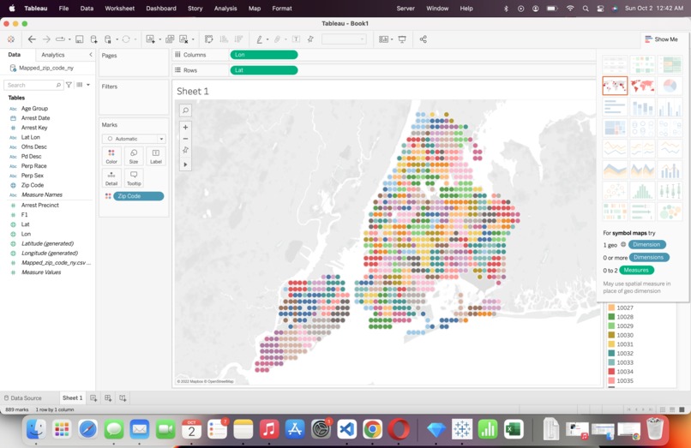Click the New Worksheet toolbar icon
Image resolution: width=691 pixels, height=448 pixels.
point(150,39)
